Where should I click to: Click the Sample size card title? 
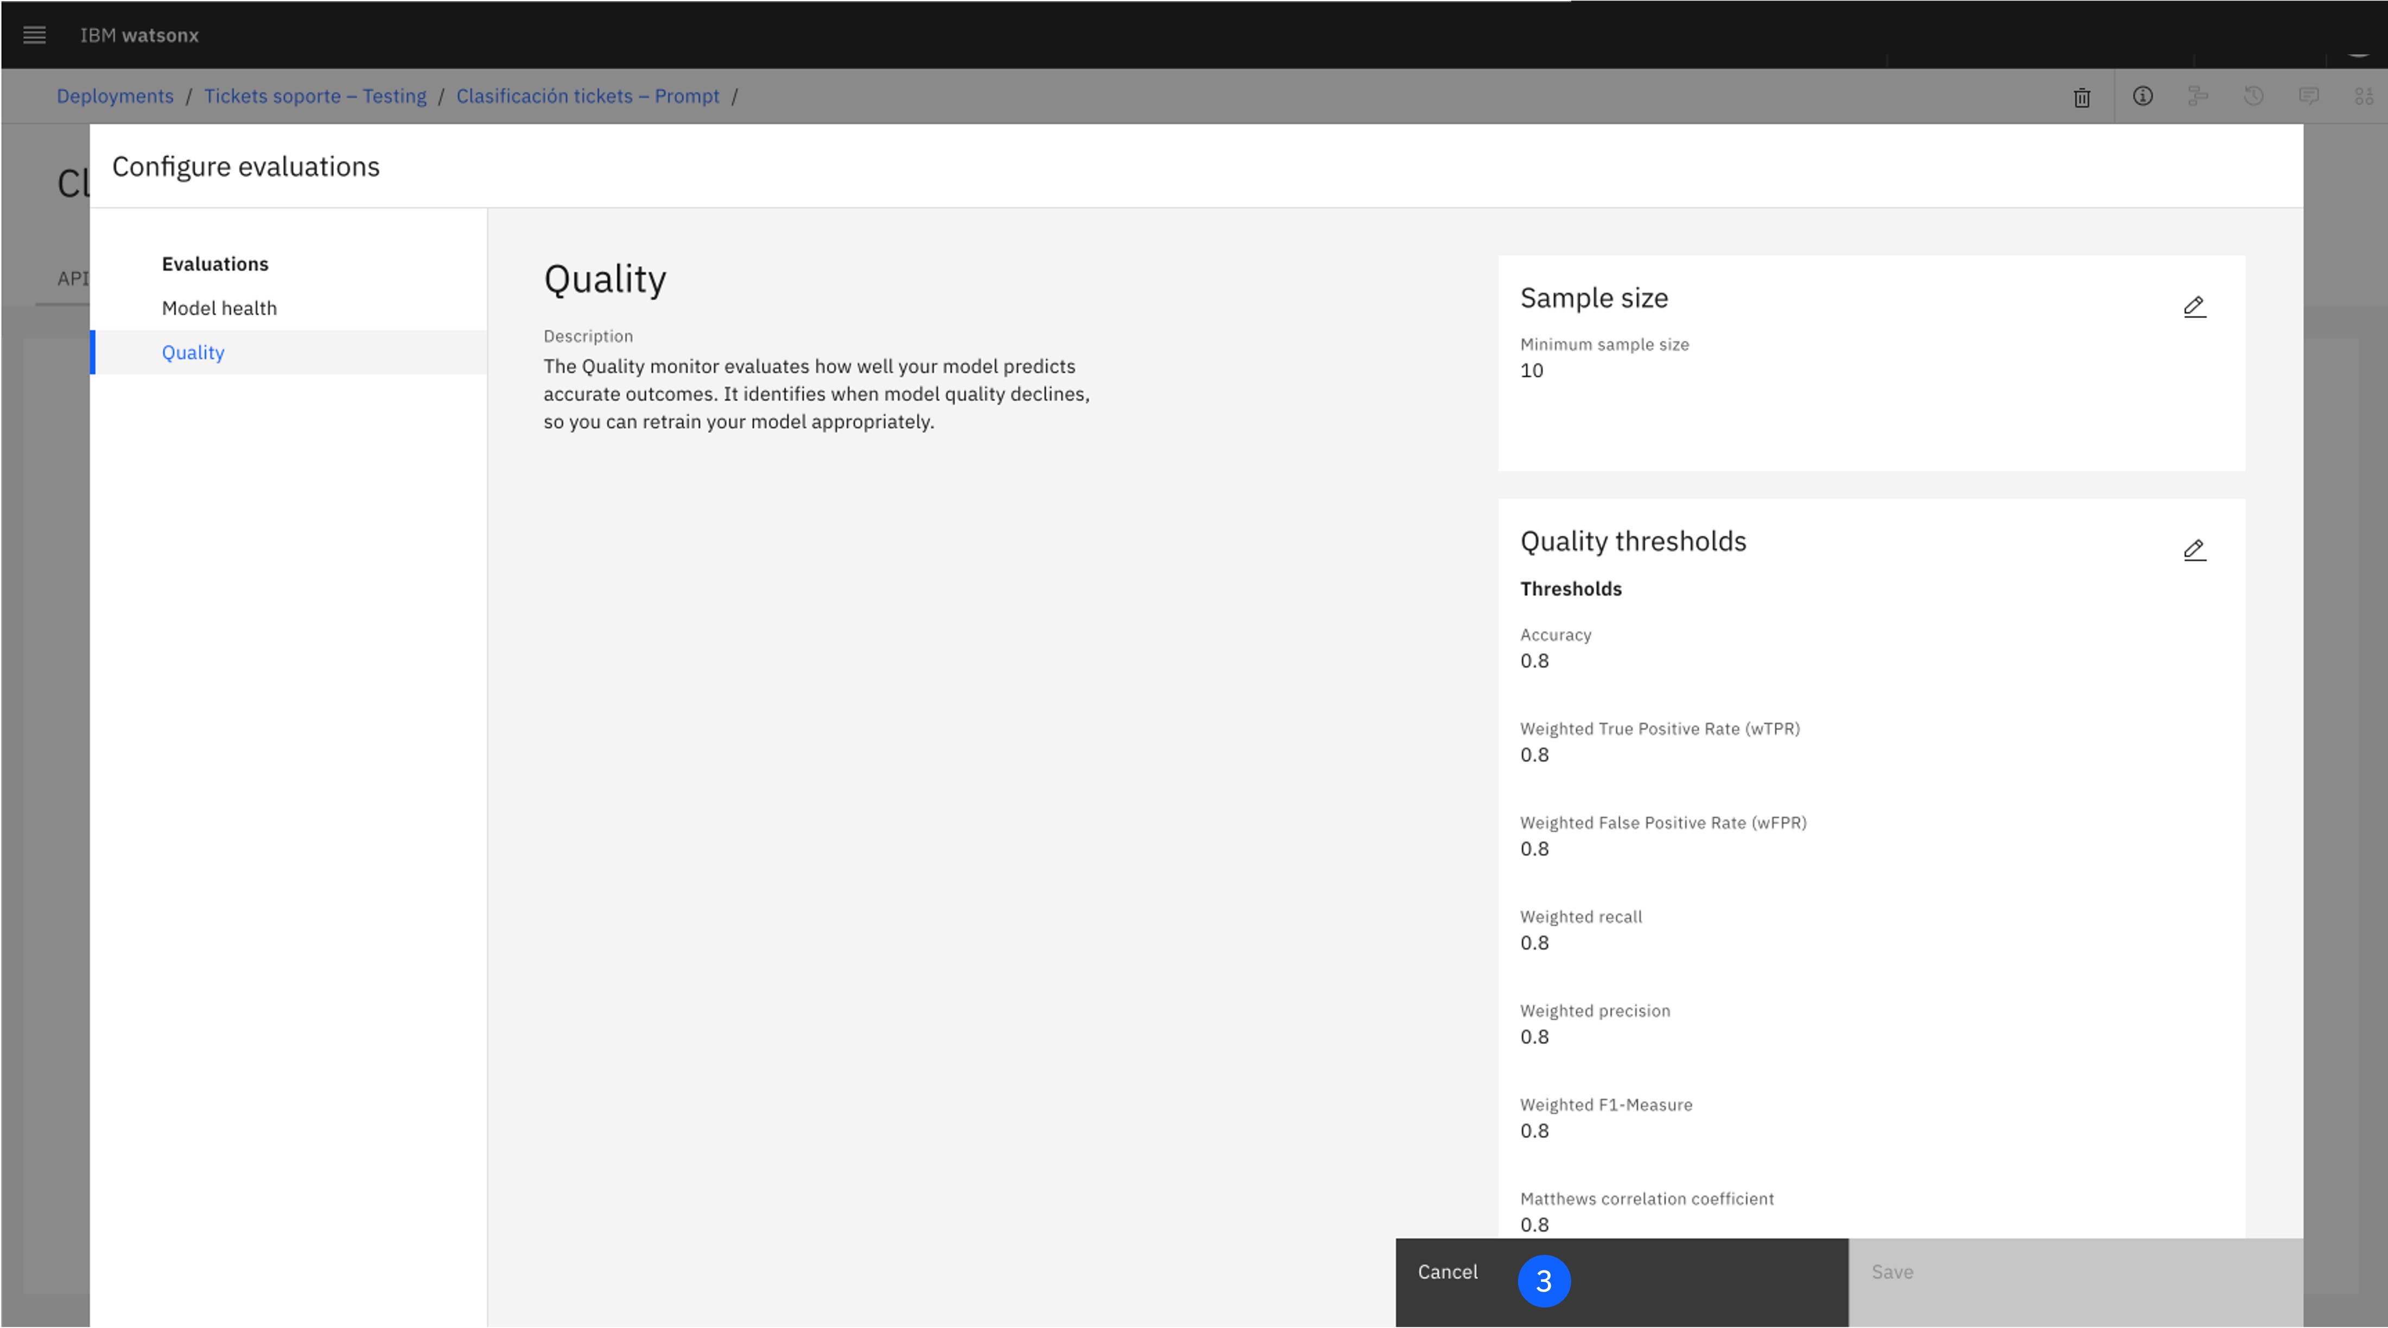coord(1593,298)
